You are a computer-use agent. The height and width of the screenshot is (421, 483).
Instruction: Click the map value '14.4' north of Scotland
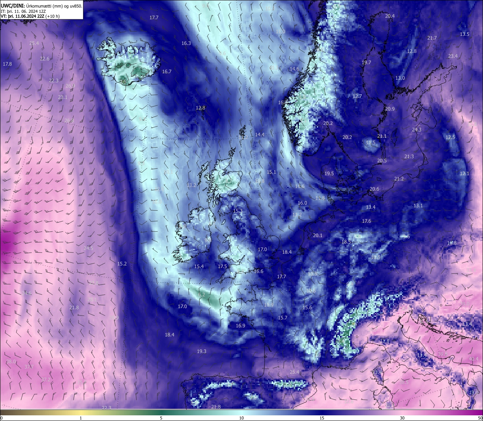(x=260, y=135)
